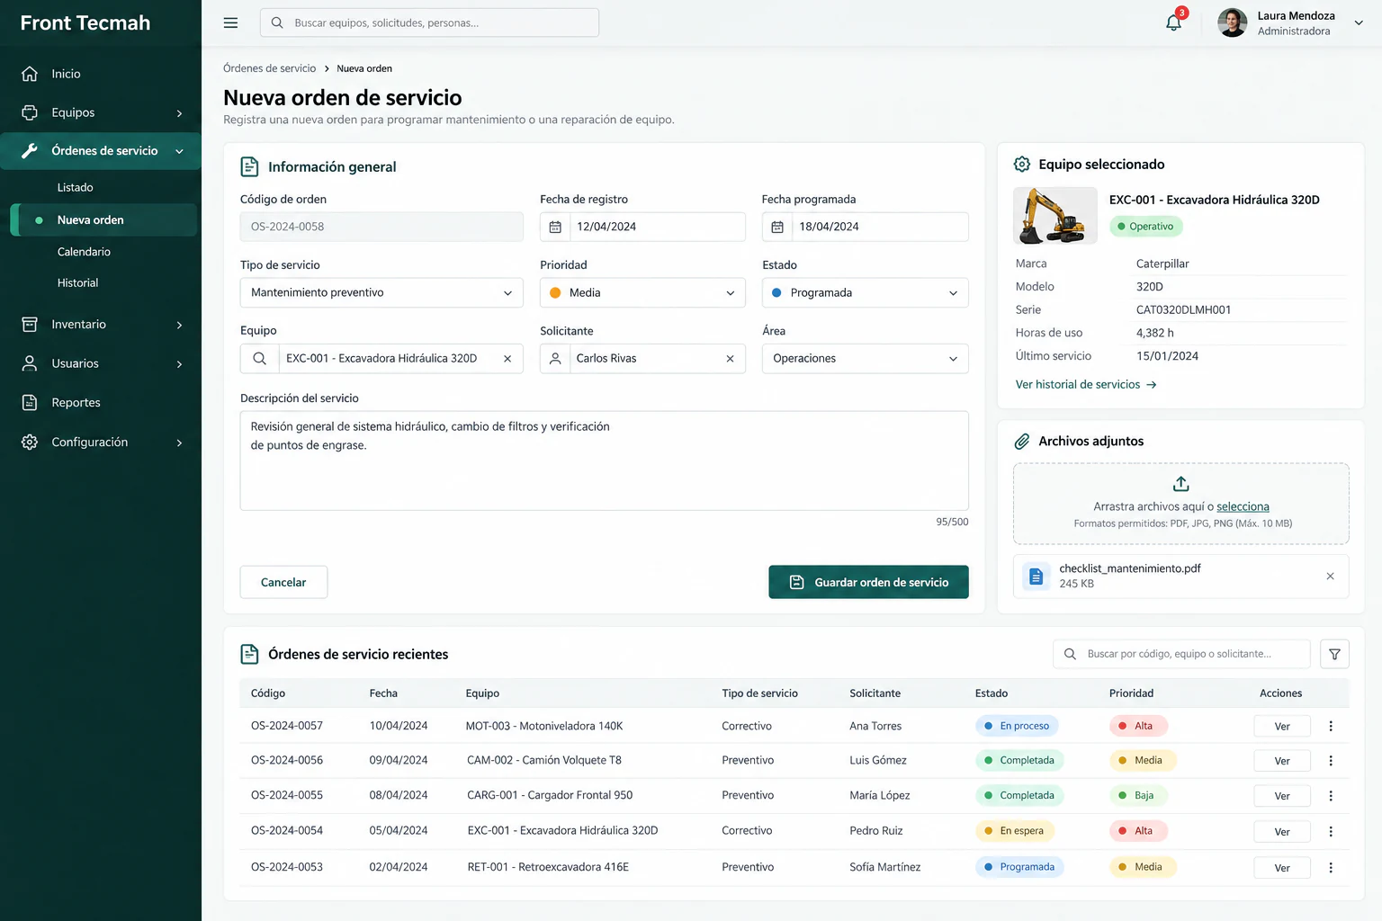Open more actions for OS-2024-0053

(1331, 867)
